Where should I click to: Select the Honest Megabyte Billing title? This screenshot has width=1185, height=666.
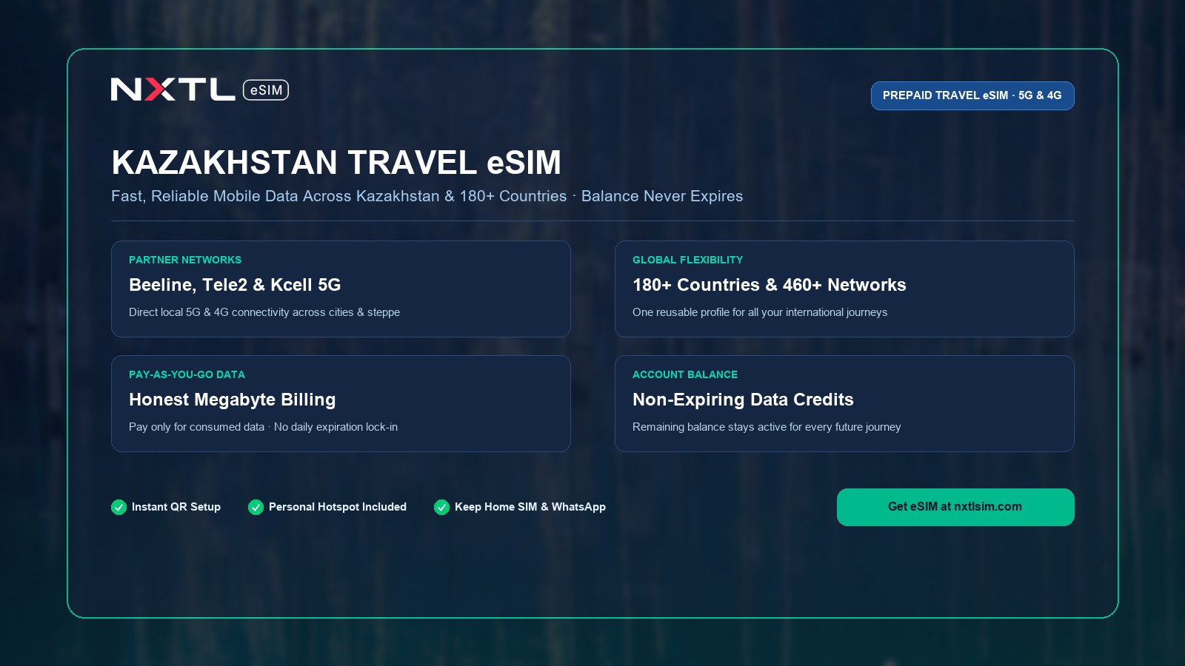(x=233, y=400)
